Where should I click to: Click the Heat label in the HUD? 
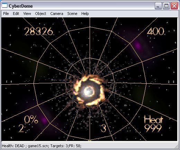click(153, 119)
